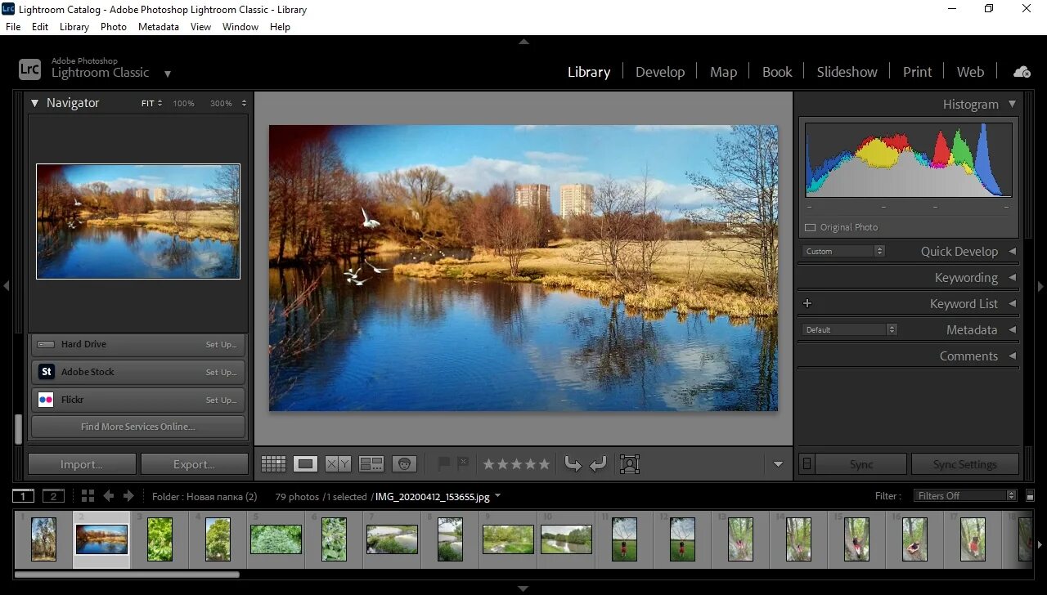The image size is (1047, 595).
Task: Toggle the Original Photo checkbox
Action: (811, 227)
